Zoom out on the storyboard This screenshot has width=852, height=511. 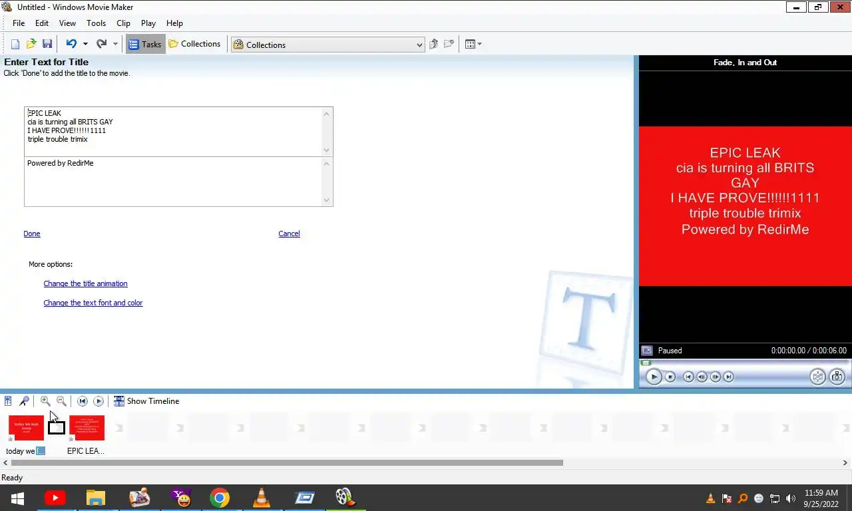tap(61, 401)
